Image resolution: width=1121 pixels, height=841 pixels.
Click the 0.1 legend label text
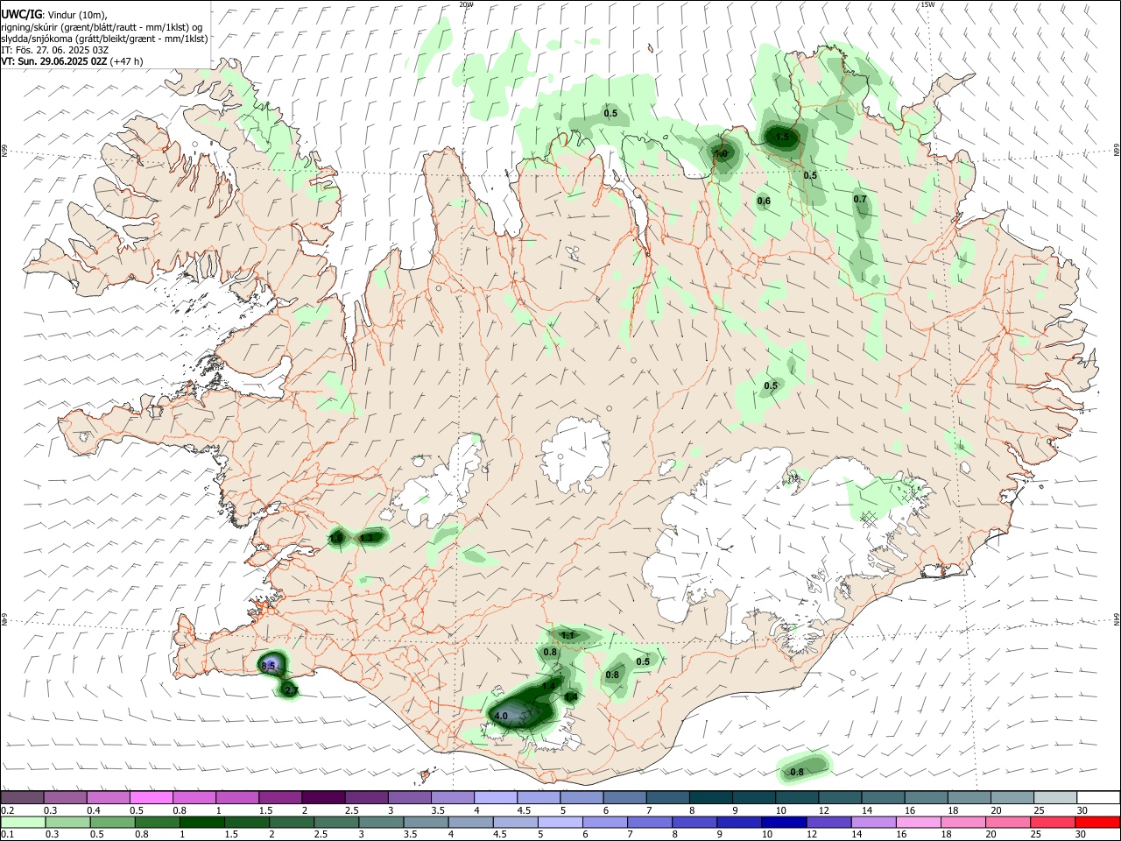6,835
